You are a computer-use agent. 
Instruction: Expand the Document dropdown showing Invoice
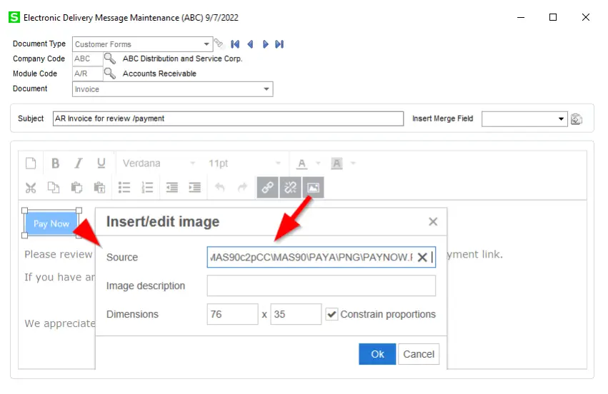[x=266, y=89]
